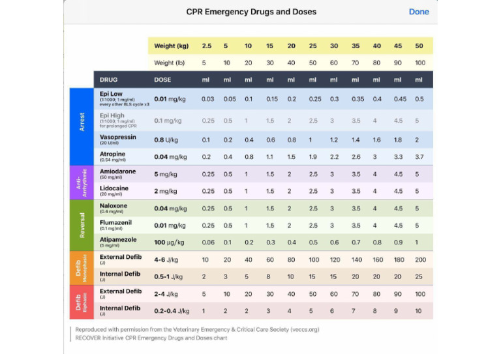Click the 'DRUG' column header
Image resolution: width=501 pixels, height=354 pixels.
click(x=108, y=80)
